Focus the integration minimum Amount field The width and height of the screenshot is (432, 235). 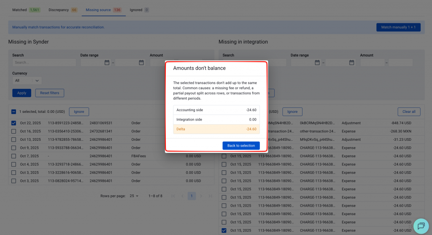tap(372, 63)
